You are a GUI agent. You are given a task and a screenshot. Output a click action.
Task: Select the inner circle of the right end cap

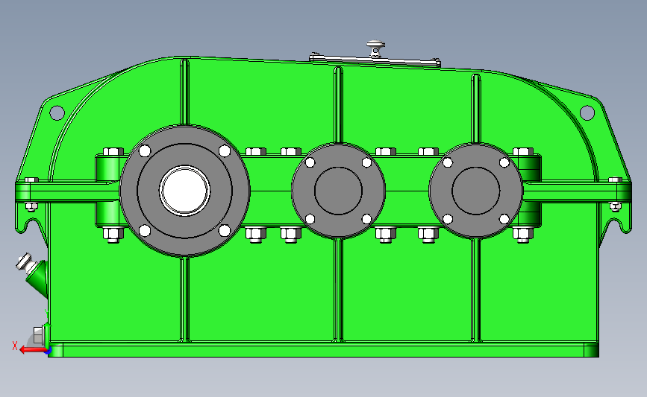(x=476, y=191)
